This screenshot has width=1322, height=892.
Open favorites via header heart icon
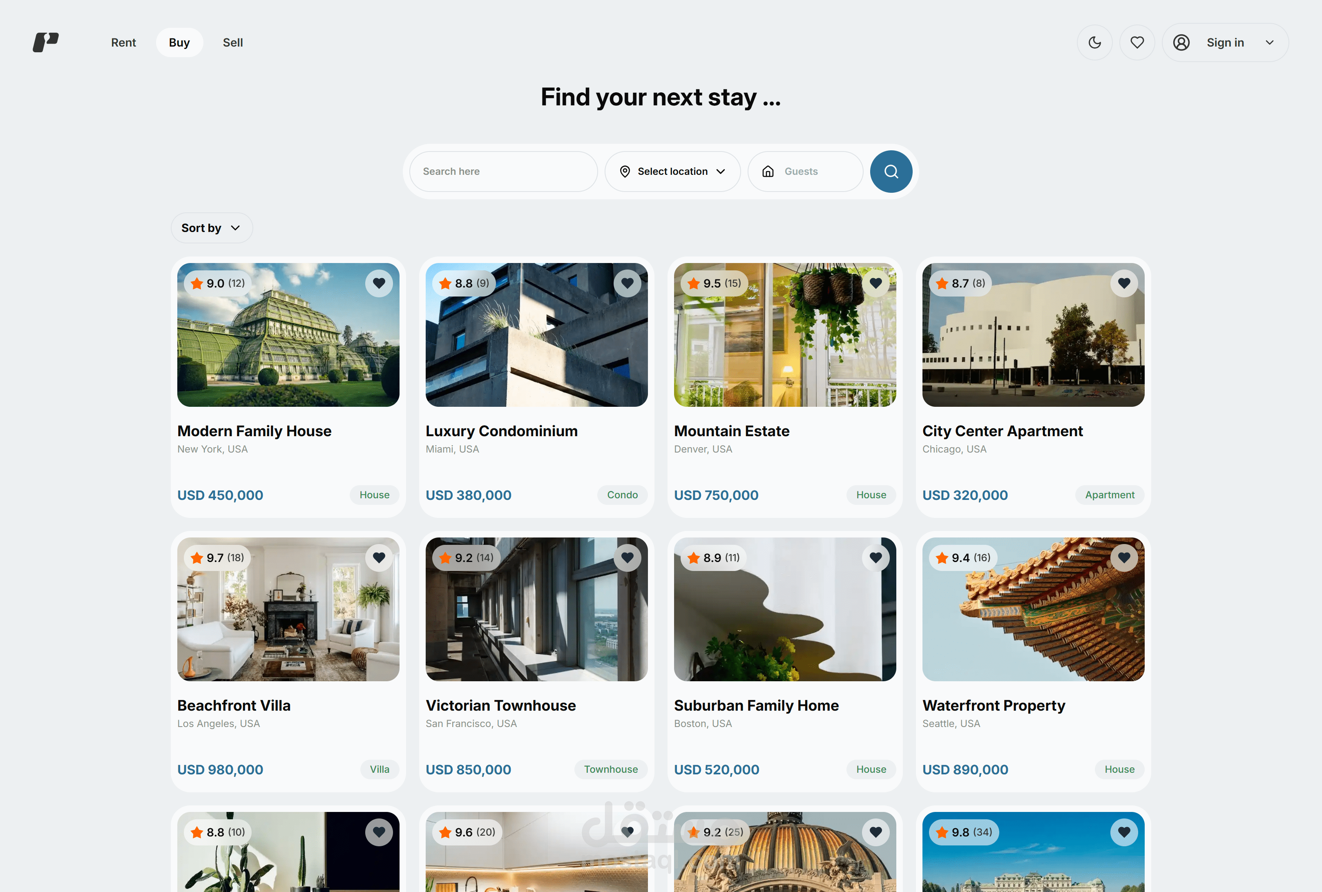[x=1137, y=42]
